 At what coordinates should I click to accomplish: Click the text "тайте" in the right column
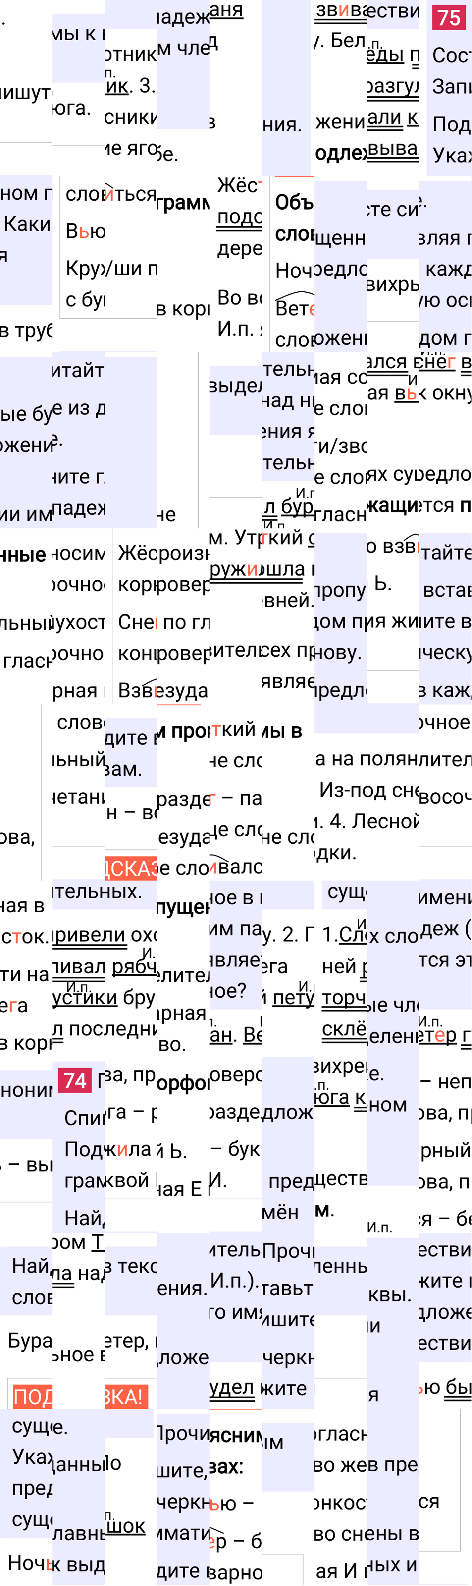[x=446, y=552]
